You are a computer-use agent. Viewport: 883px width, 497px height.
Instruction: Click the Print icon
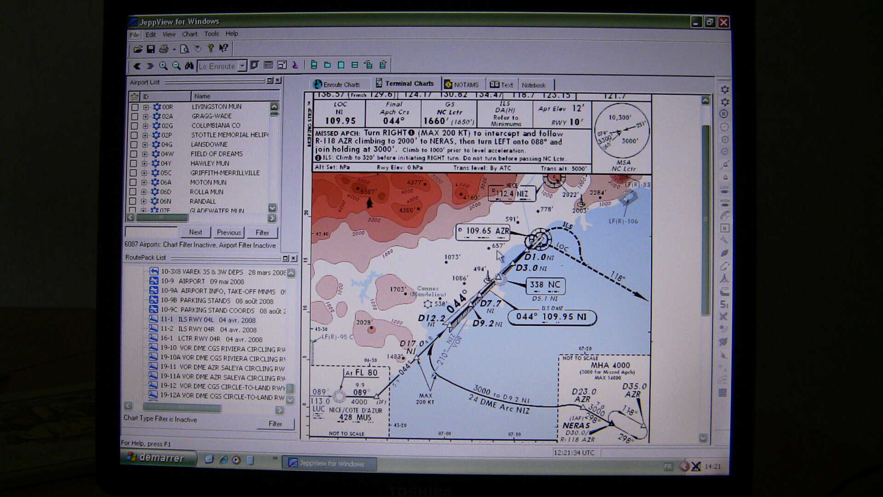pos(164,49)
